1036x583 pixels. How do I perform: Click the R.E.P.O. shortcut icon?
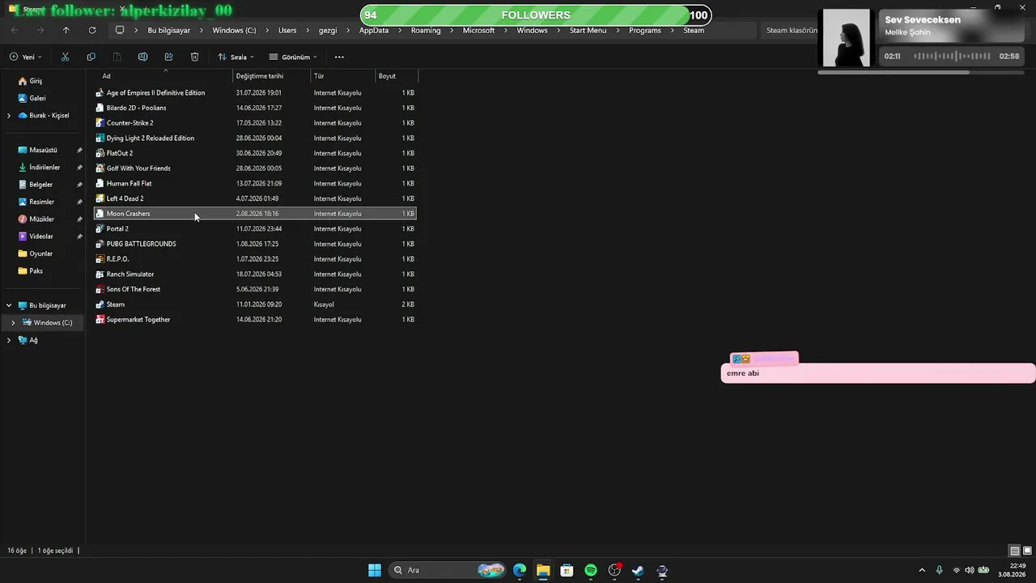100,259
